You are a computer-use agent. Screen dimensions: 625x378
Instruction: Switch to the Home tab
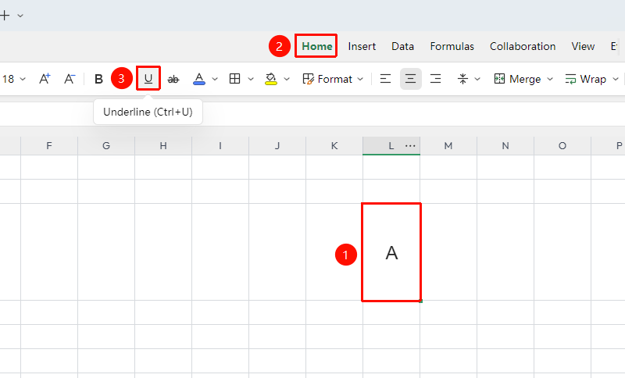coord(317,46)
